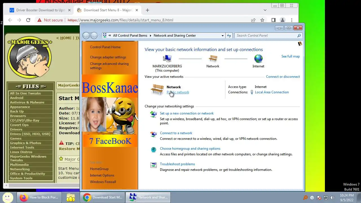Viewport: 361px width, 203px height.
Task: Open Chrome profile avatar
Action: [282, 20]
